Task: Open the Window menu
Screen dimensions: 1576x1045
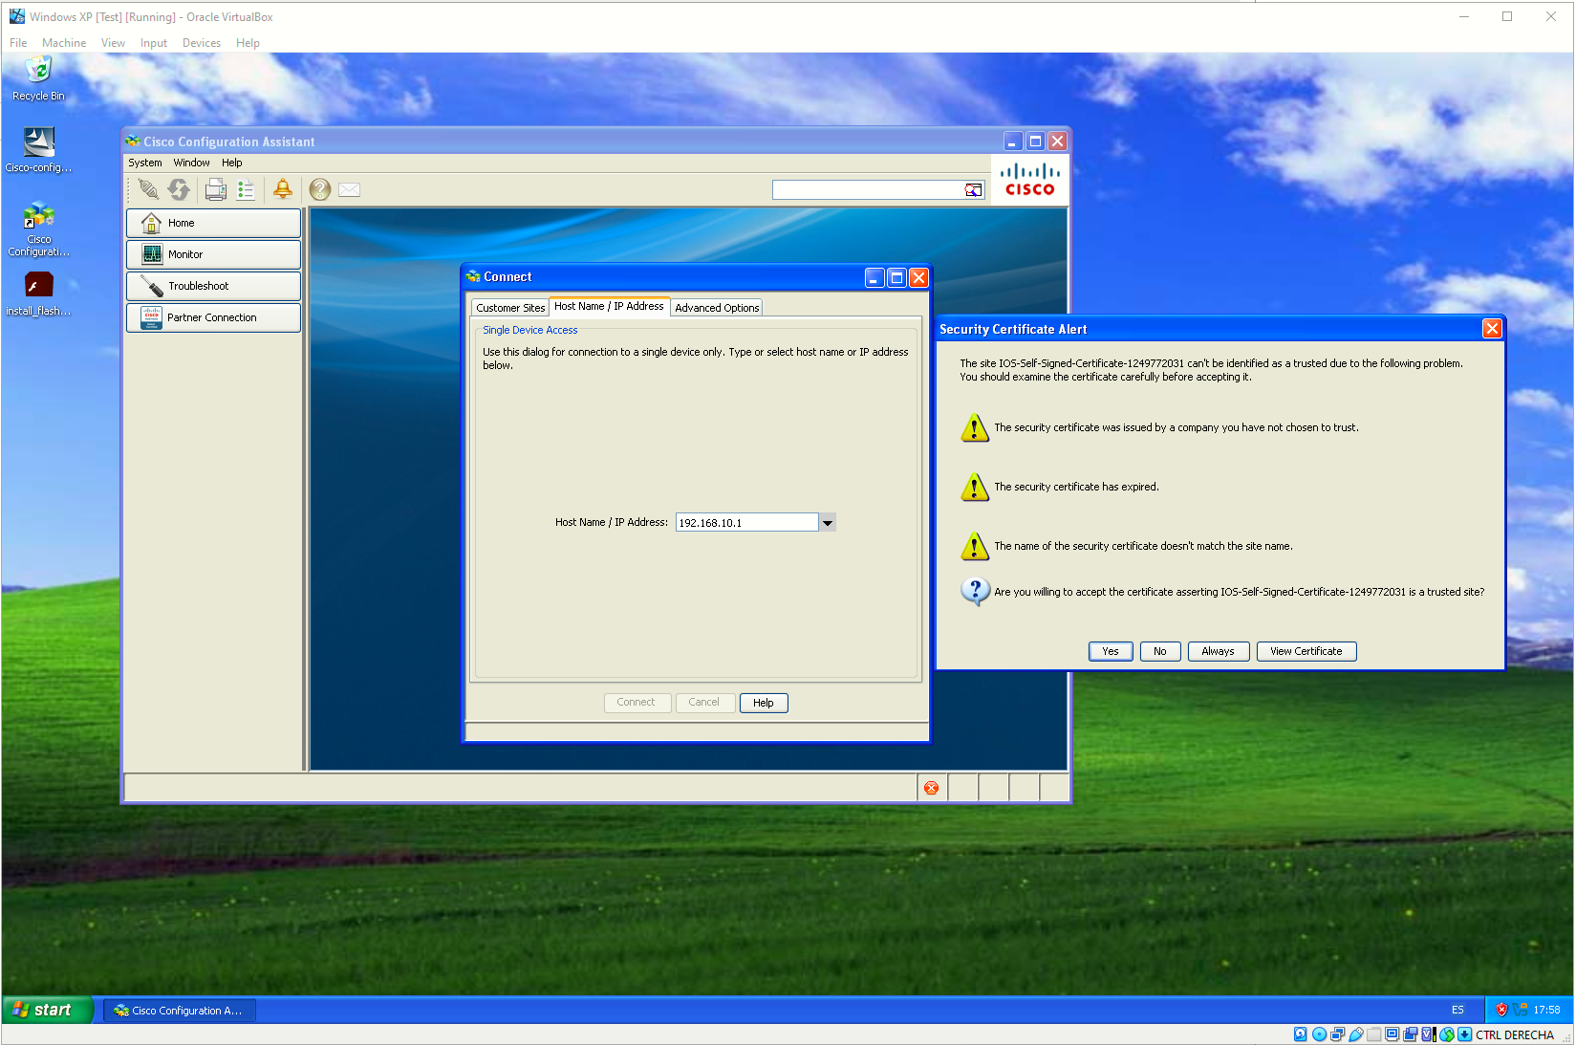Action: point(191,163)
